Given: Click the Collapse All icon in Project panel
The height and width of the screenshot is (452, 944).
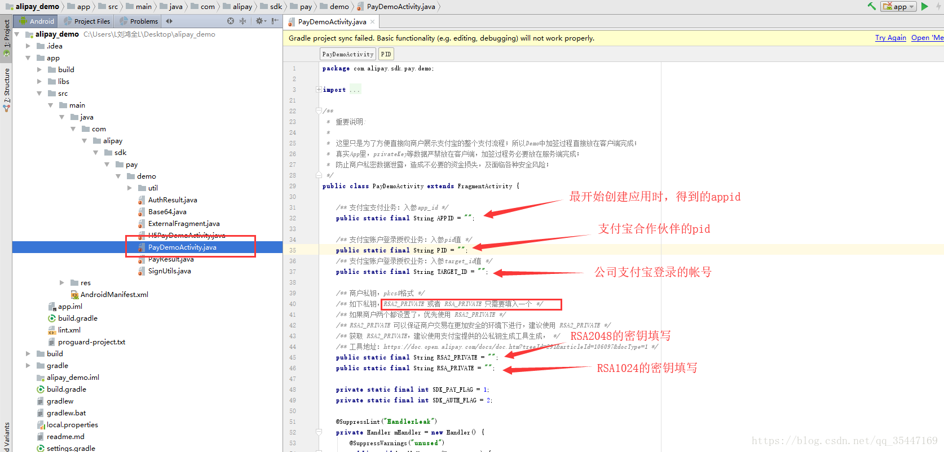Looking at the screenshot, I should click(243, 21).
